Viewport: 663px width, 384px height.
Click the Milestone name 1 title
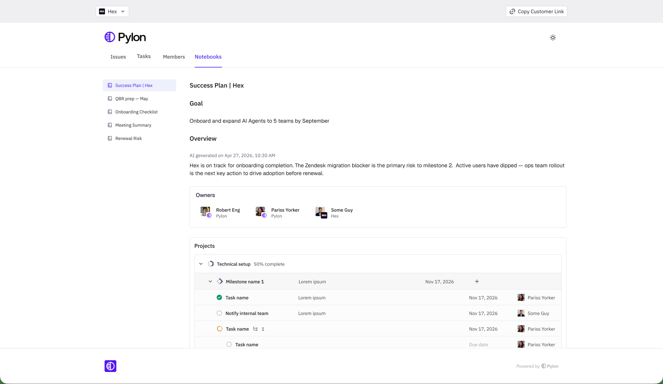[245, 282]
